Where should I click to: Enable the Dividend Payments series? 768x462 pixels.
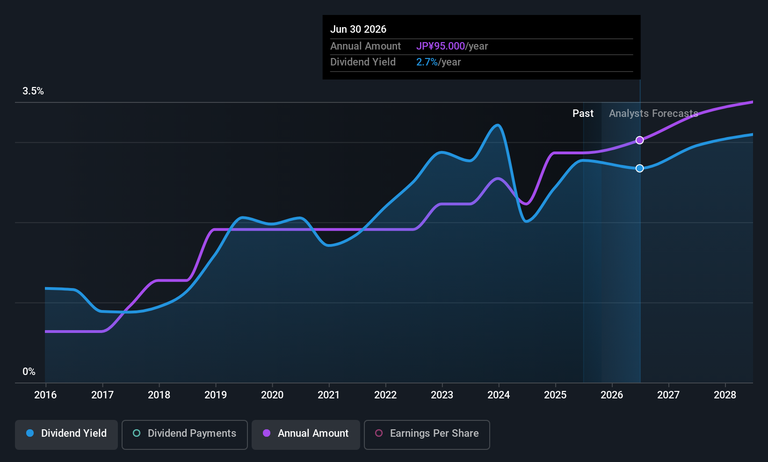[185, 435]
